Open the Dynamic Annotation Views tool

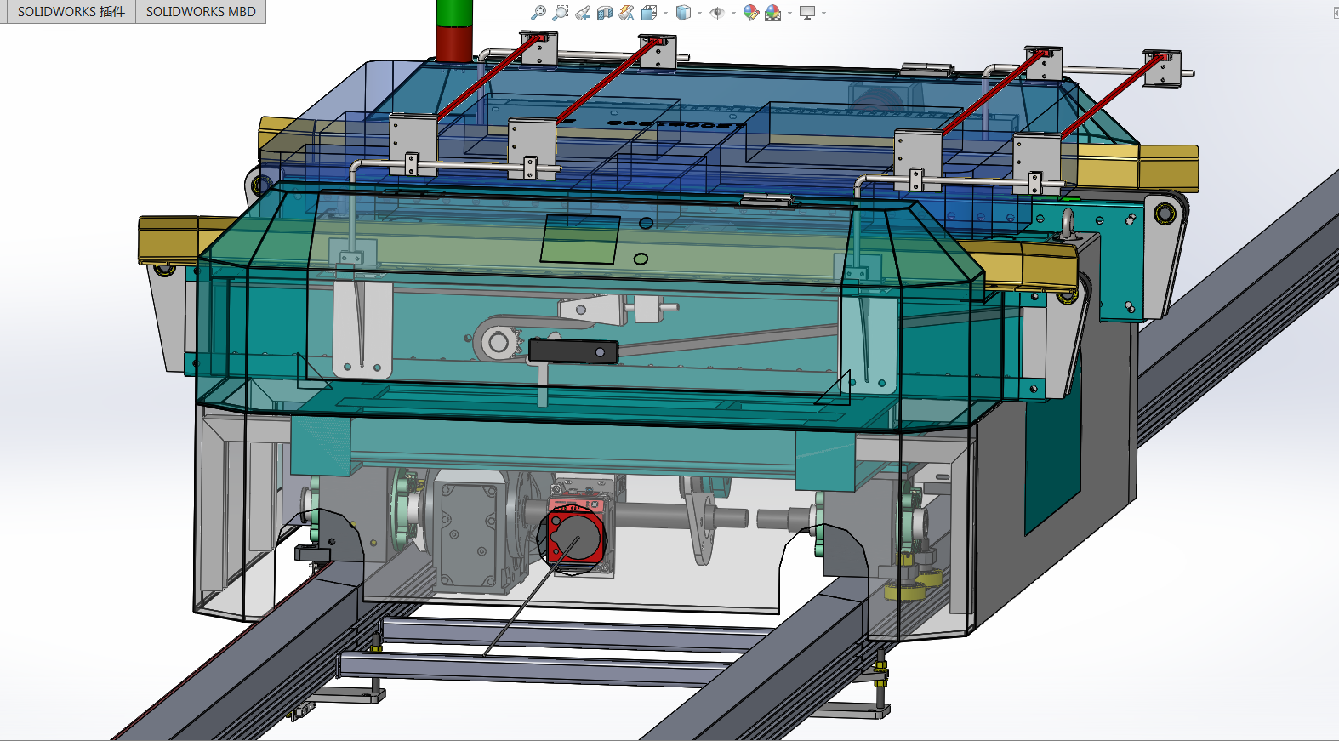[x=627, y=13]
